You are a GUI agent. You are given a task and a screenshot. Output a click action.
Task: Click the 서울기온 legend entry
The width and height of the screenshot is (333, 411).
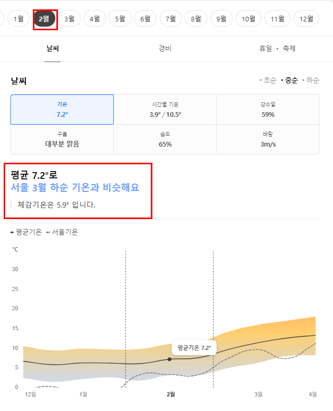point(62,232)
